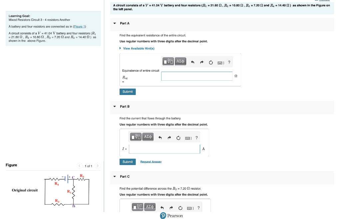The width and height of the screenshot is (341, 219).
Task: Expand View Available Hint(s)
Action: pos(137,48)
